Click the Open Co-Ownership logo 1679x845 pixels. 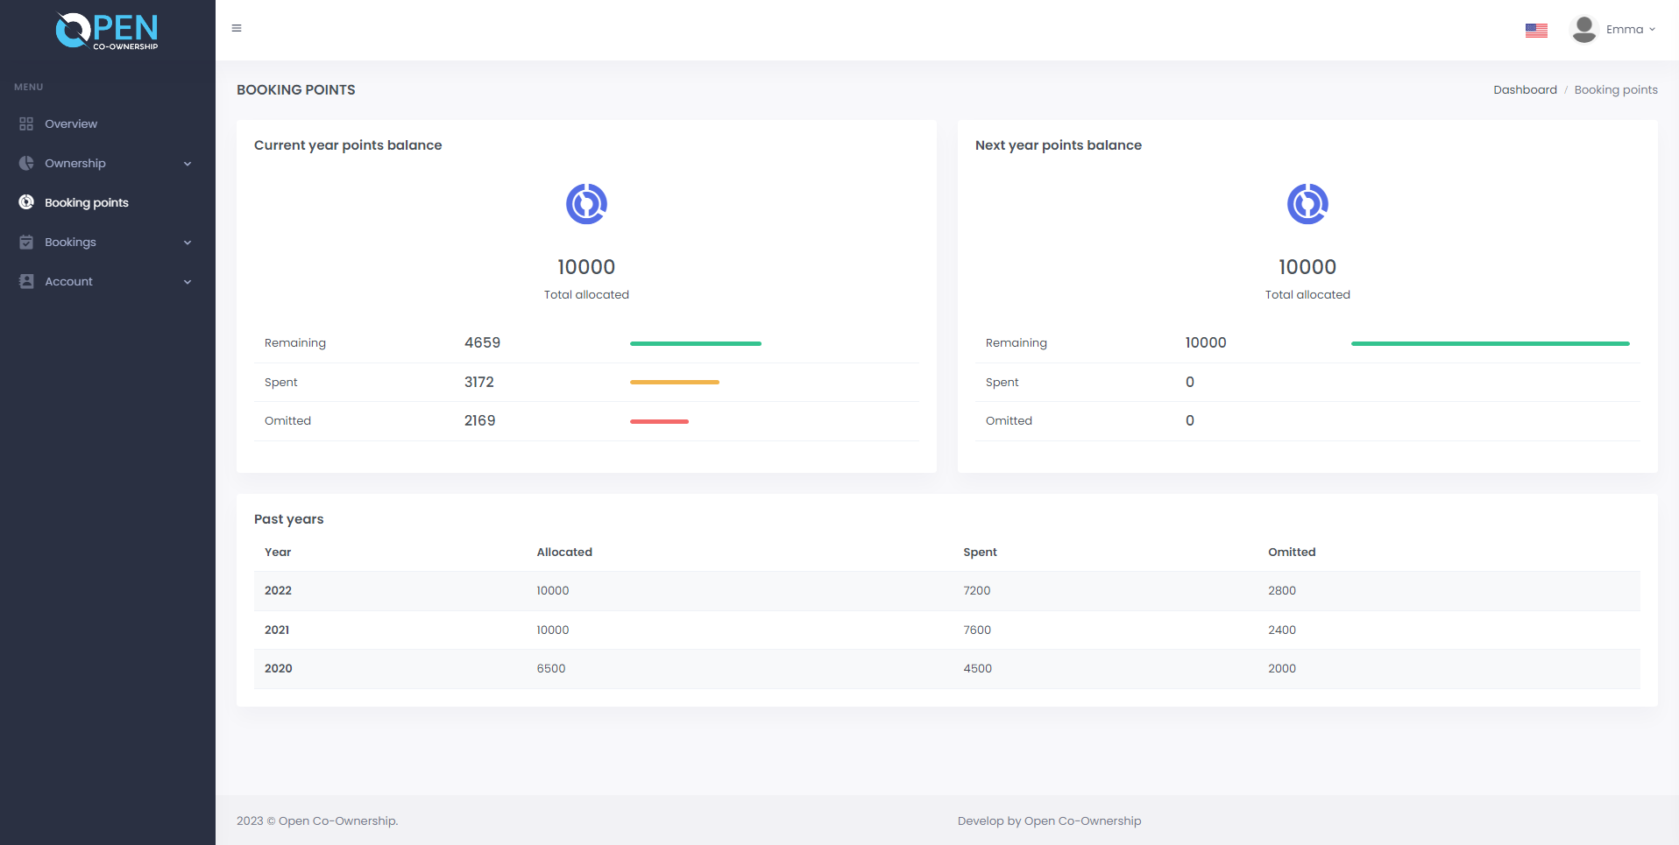pyautogui.click(x=107, y=31)
